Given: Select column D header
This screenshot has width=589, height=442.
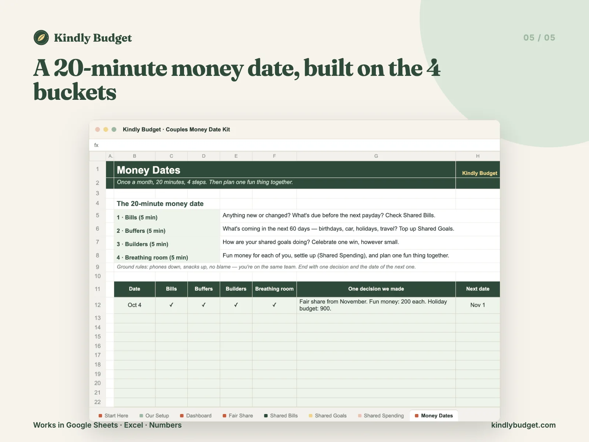Looking at the screenshot, I should pos(204,156).
